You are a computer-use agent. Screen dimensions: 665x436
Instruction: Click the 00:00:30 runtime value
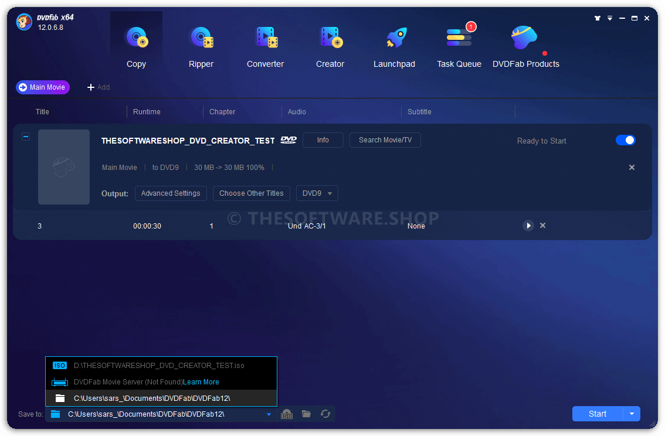(147, 226)
